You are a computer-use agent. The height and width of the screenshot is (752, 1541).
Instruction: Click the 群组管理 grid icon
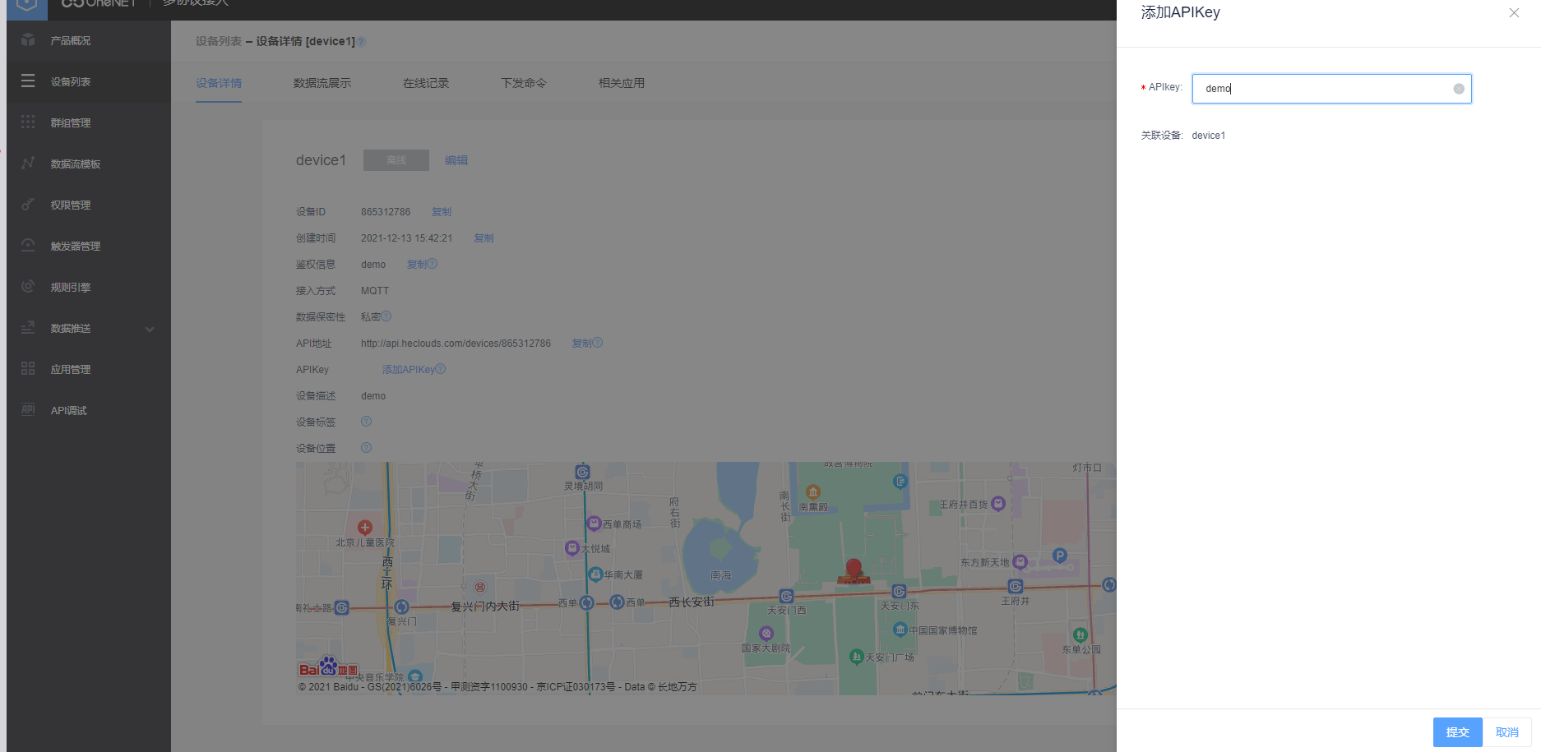[x=28, y=122]
